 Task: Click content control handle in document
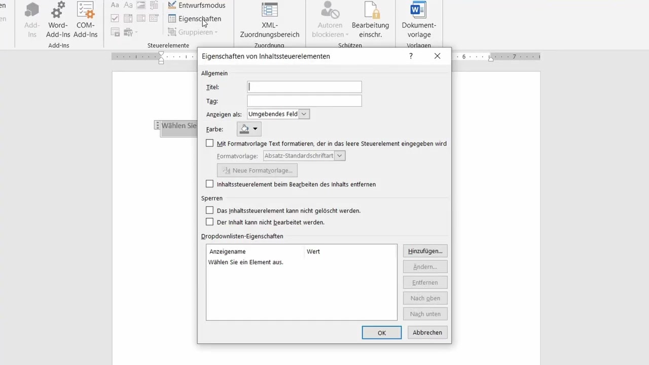pos(157,125)
